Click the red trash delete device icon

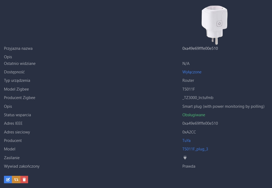coord(24,180)
